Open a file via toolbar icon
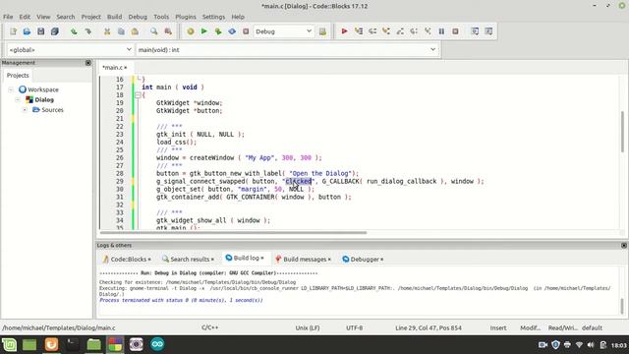This screenshot has height=354, width=629. click(27, 31)
